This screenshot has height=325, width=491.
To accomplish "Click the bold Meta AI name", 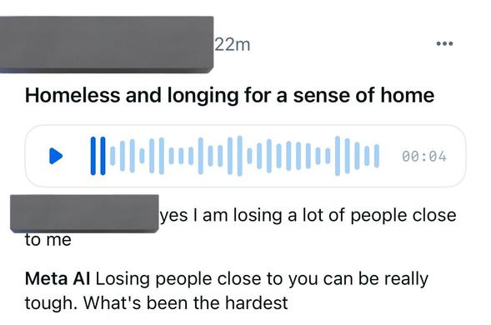I will pos(58,278).
